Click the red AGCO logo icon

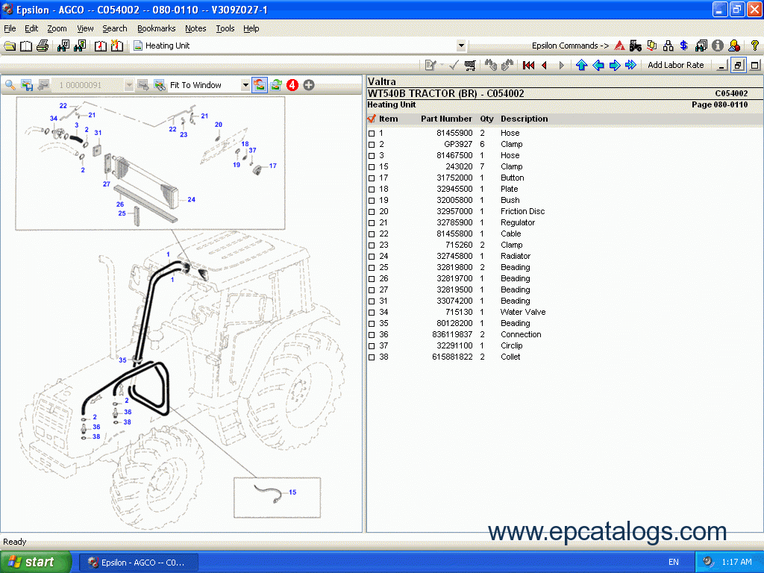pyautogui.click(x=619, y=46)
